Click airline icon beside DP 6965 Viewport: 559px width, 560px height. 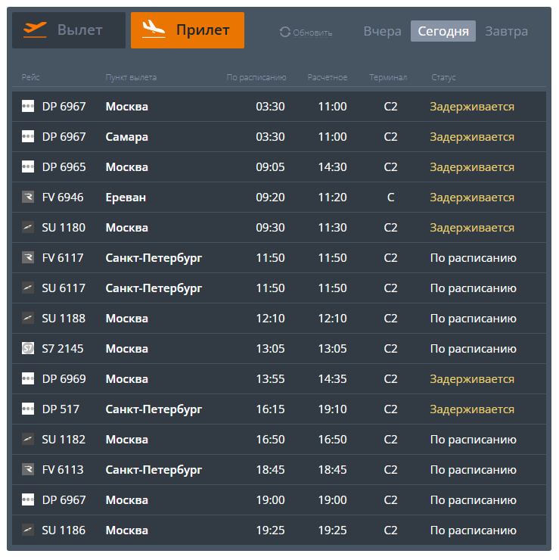tap(28, 166)
